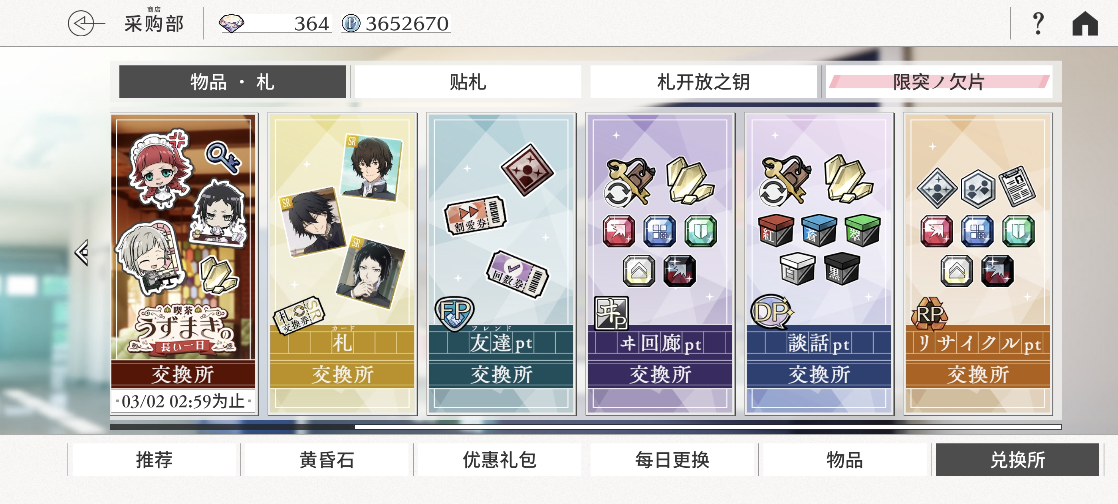
Task: Open the 推荐 shop section
Action: (x=154, y=460)
